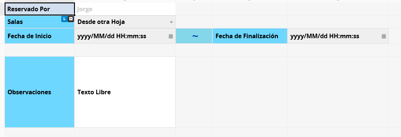The image size is (401, 137).
Task: Select the 'Desde otra Hoja' text field
Action: (x=122, y=22)
